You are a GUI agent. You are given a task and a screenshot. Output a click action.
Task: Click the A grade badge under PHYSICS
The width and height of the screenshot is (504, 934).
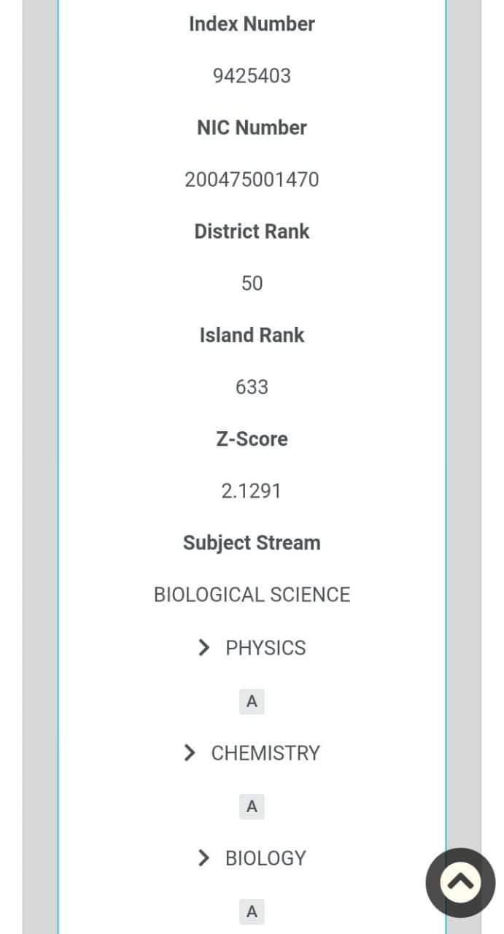click(x=252, y=701)
